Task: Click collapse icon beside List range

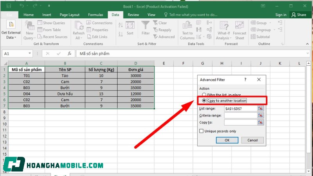Action: 261,109
